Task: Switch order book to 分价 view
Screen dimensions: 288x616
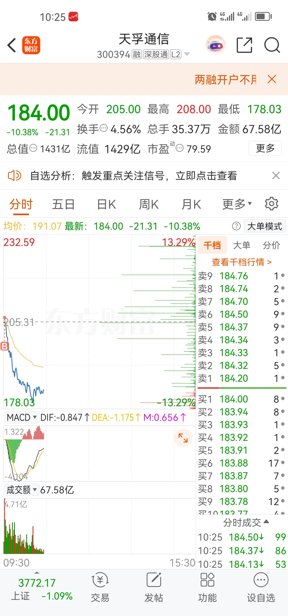Action: (271, 245)
